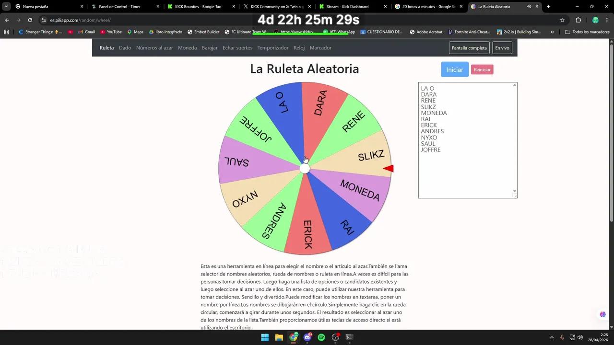This screenshot has height=345, width=614.
Task: Open the Dado nav item
Action: (125, 48)
